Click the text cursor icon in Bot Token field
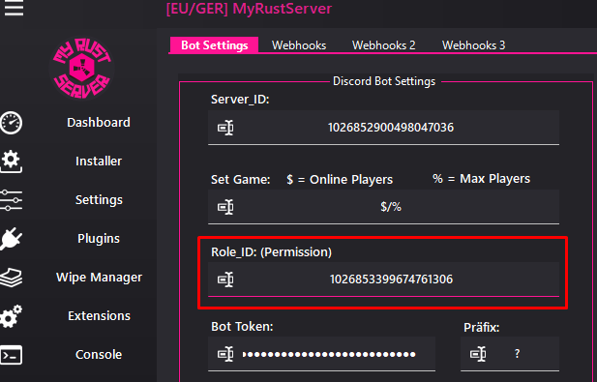This screenshot has height=382, width=597. click(x=225, y=354)
